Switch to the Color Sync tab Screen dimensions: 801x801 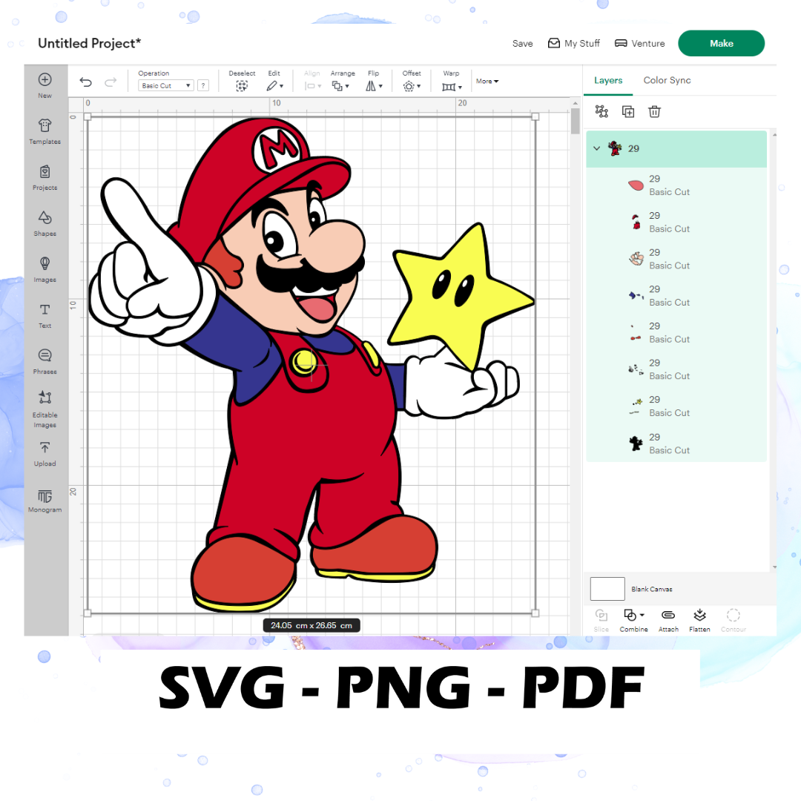coord(667,80)
